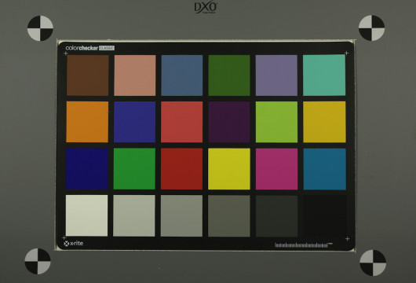This screenshot has height=283, width=416.
Task: Select the dark brown color patch
Action: [88, 75]
